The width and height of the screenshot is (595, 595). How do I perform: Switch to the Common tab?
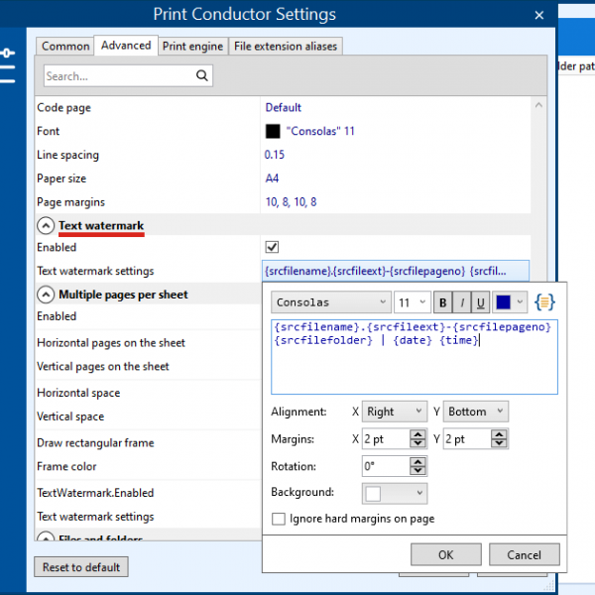(65, 46)
